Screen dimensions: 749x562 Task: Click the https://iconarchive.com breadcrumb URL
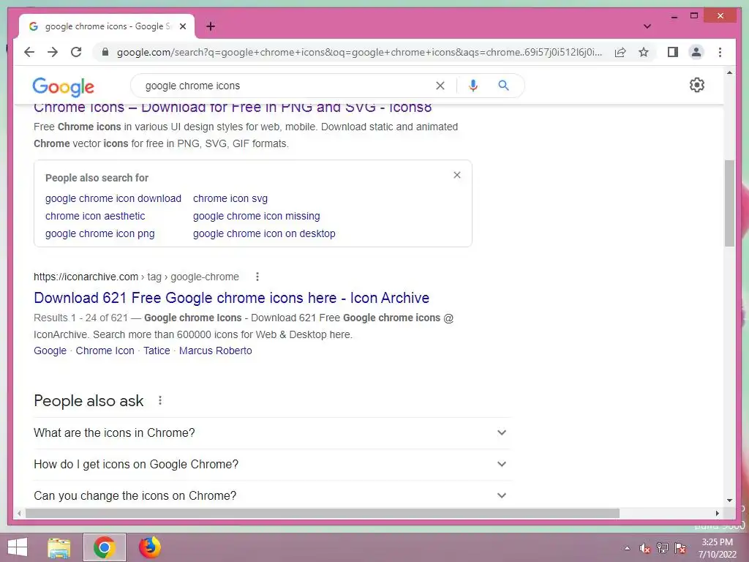click(x=86, y=277)
